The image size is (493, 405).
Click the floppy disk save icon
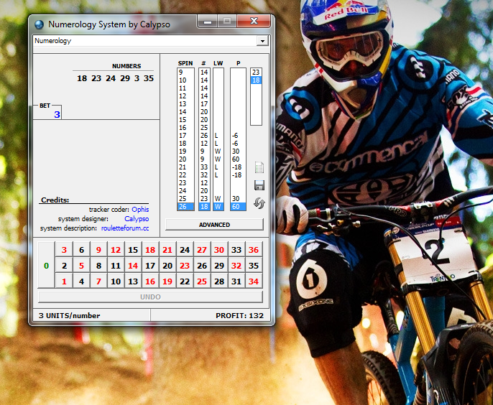259,185
